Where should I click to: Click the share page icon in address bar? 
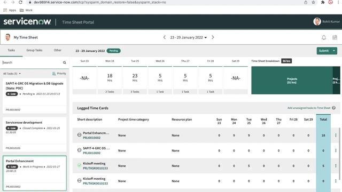point(306,2)
